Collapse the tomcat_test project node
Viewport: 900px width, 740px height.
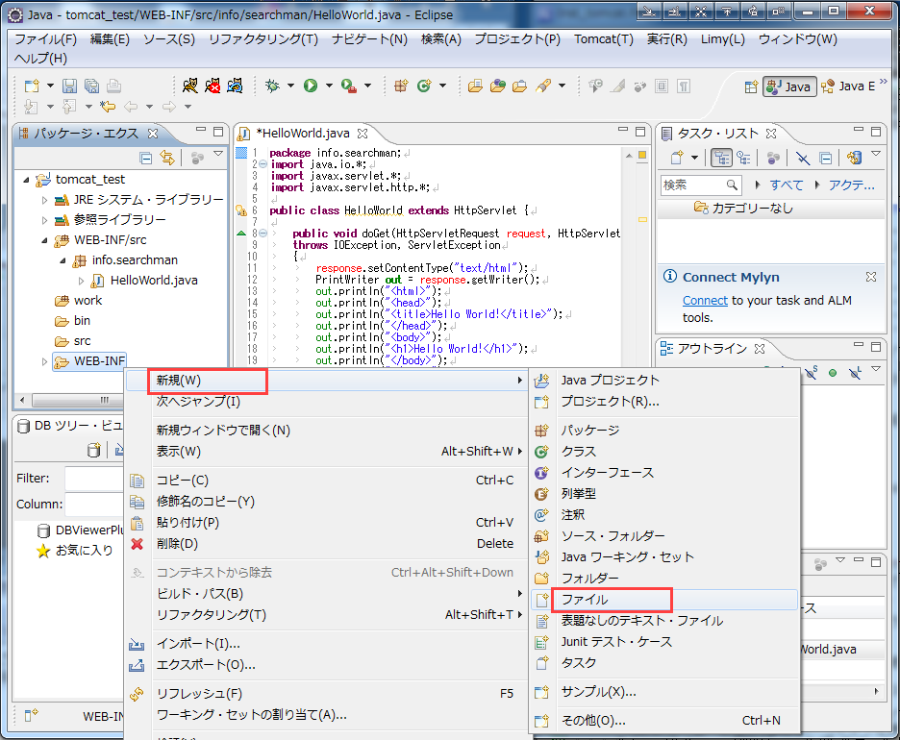(26, 180)
